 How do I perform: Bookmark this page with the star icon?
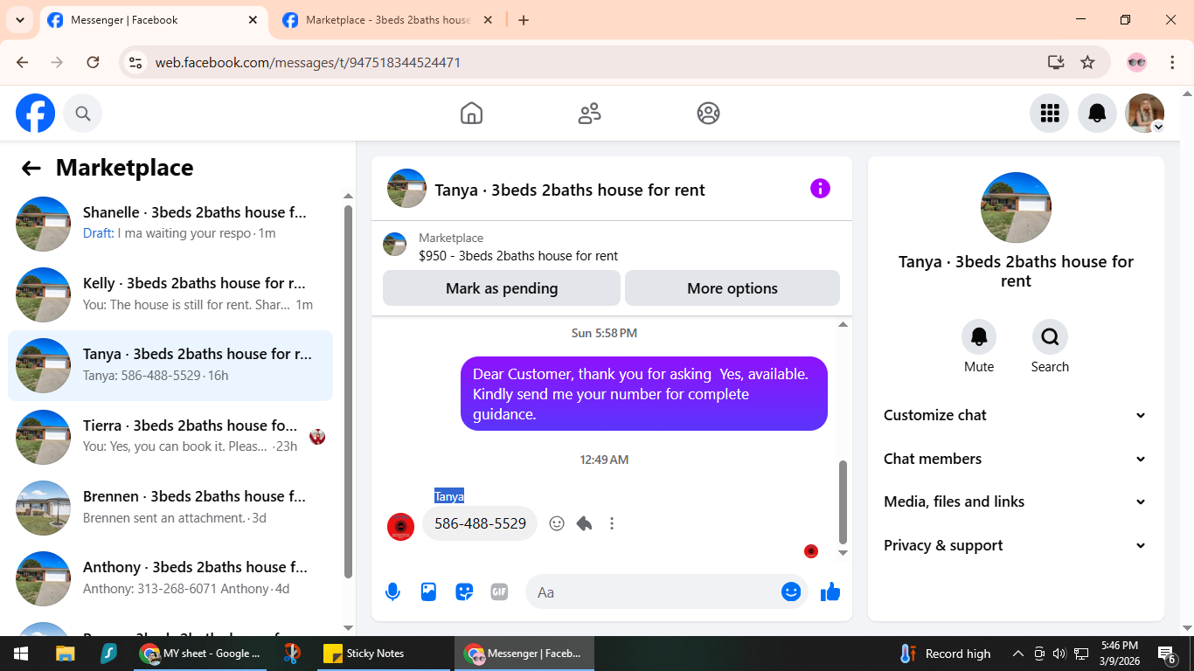click(x=1087, y=62)
